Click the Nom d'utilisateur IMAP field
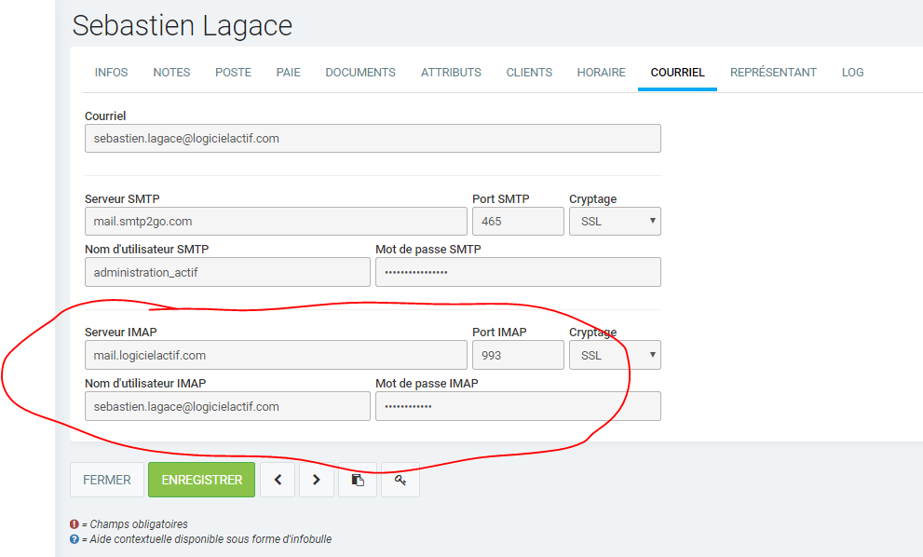 point(227,406)
